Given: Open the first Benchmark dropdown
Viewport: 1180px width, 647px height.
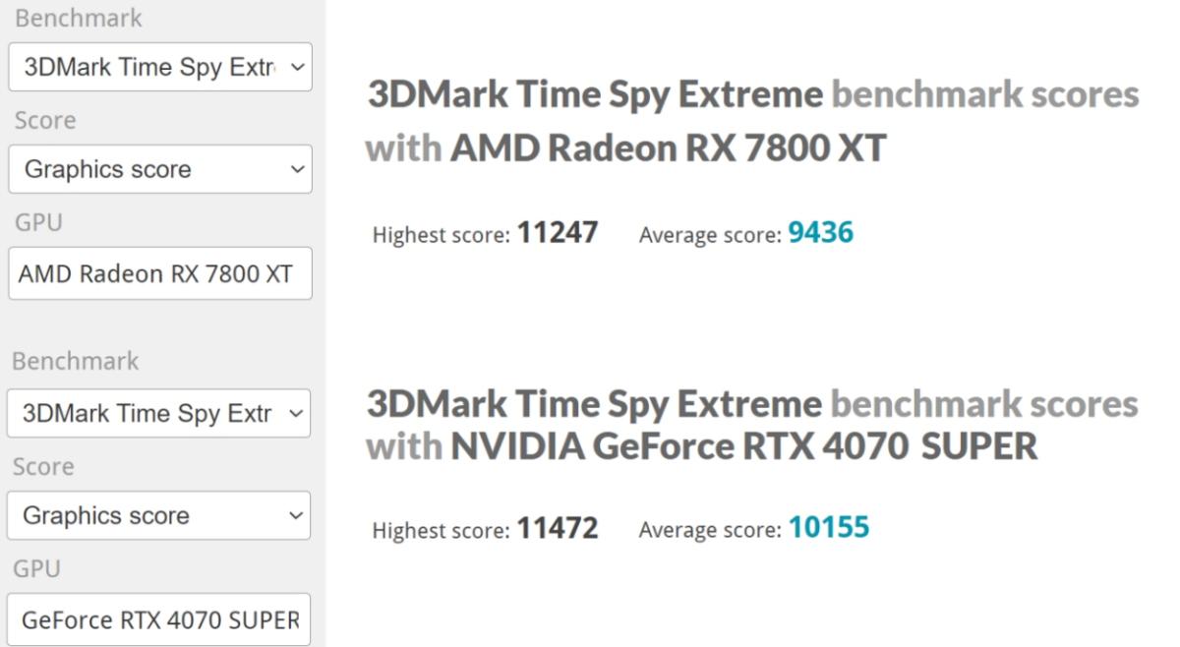Looking at the screenshot, I should [159, 67].
